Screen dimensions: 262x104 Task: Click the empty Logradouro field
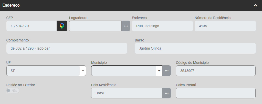click(x=95, y=26)
